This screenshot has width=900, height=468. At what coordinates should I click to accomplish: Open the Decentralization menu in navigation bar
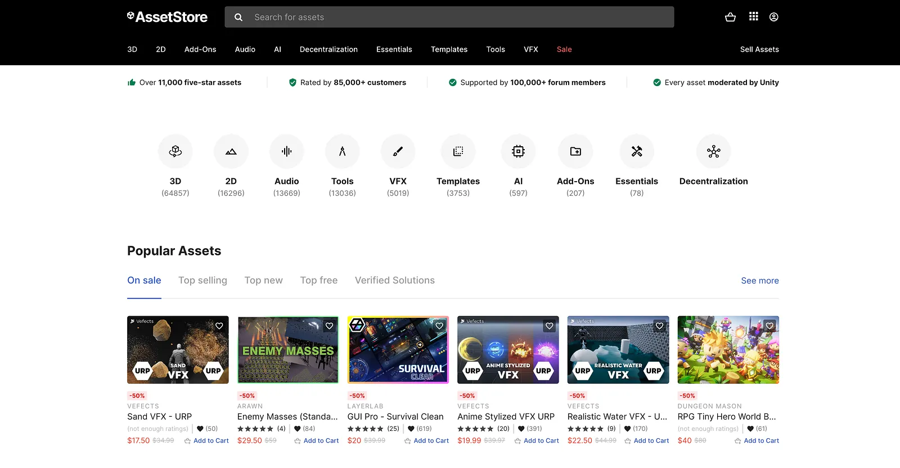click(x=328, y=49)
